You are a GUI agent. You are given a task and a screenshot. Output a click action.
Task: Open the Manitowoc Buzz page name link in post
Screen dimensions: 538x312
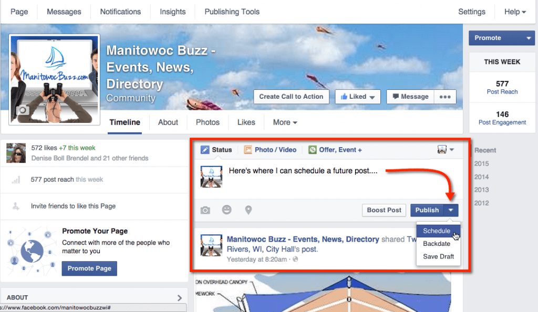(x=303, y=240)
